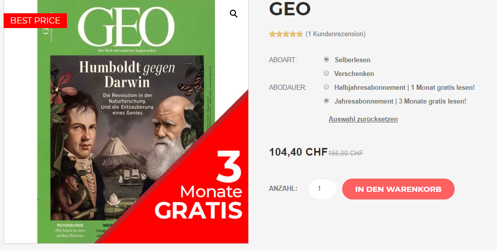Open the 1 Kundenrezension reviews link

coord(336,34)
